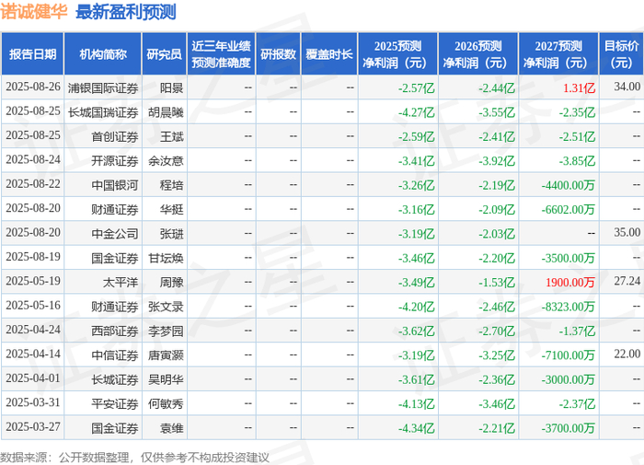
Task: Click researcher 唐寅灏
Action: 166,355
